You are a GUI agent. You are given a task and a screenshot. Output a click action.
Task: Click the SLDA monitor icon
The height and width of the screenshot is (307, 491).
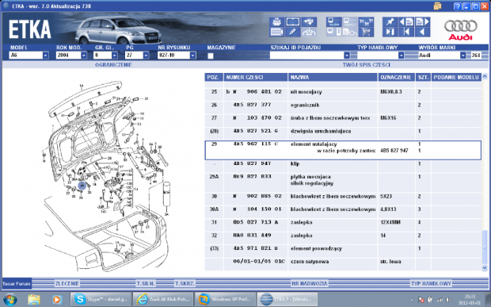tap(334, 21)
